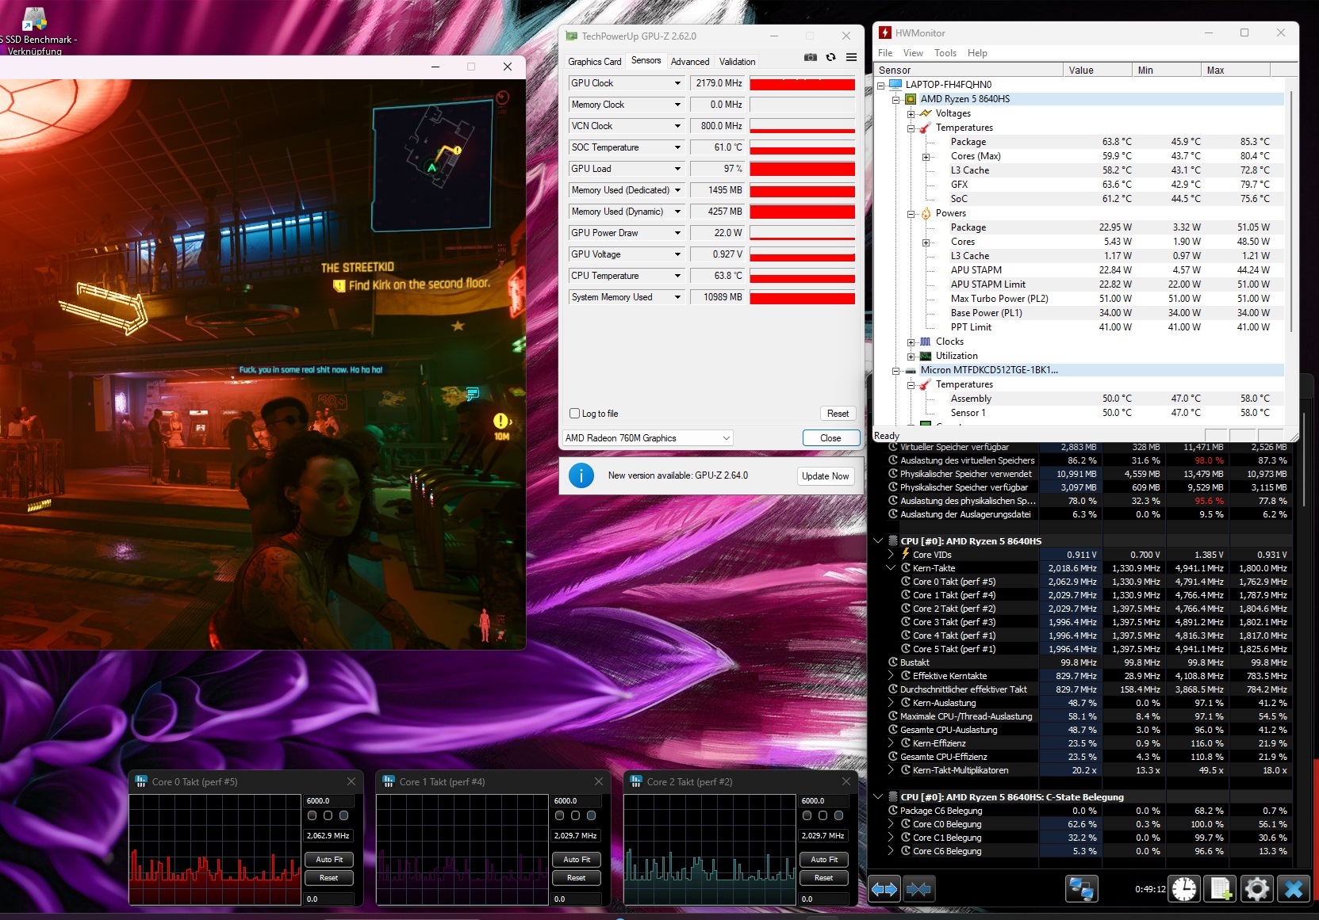Click the Core VIDs lightning icon in HWiNFO
The image size is (1319, 920).
tap(905, 554)
